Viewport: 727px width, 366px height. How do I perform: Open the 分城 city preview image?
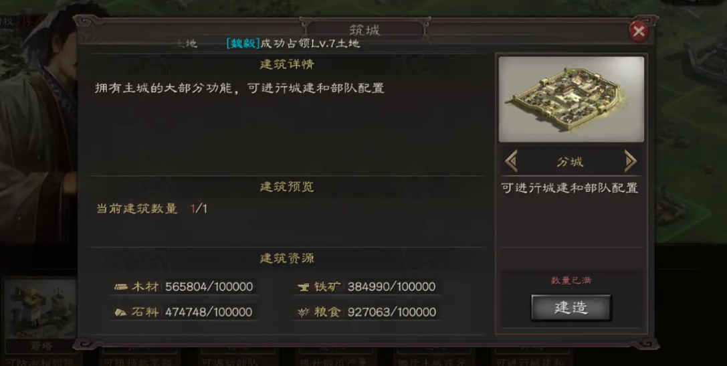(x=571, y=99)
